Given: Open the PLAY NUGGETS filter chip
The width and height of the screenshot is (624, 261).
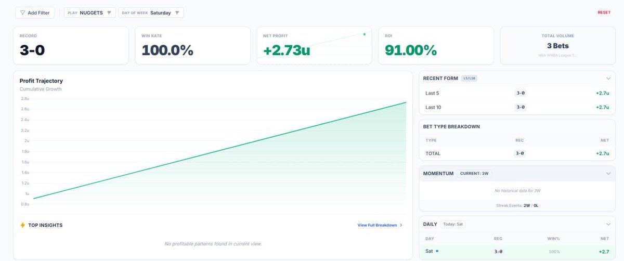Looking at the screenshot, I should [89, 12].
